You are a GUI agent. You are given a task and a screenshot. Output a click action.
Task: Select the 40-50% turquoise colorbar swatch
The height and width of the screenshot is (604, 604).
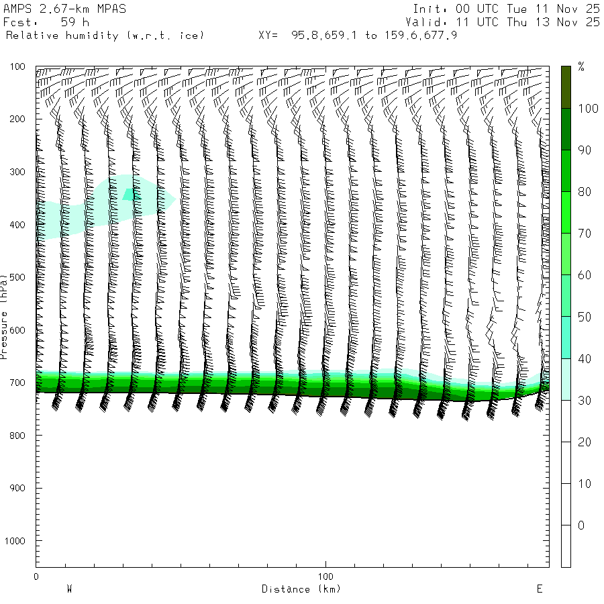click(566, 338)
